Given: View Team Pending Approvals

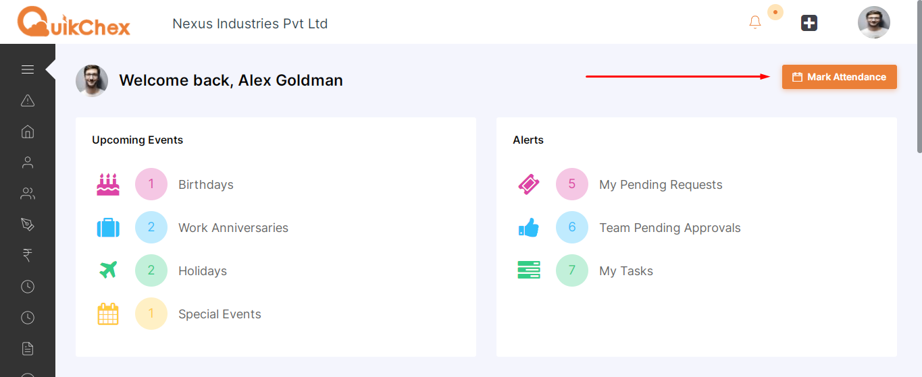Looking at the screenshot, I should [x=670, y=228].
